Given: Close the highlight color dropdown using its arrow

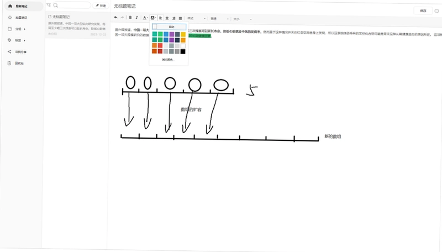Looking at the screenshot, I should point(156,18).
